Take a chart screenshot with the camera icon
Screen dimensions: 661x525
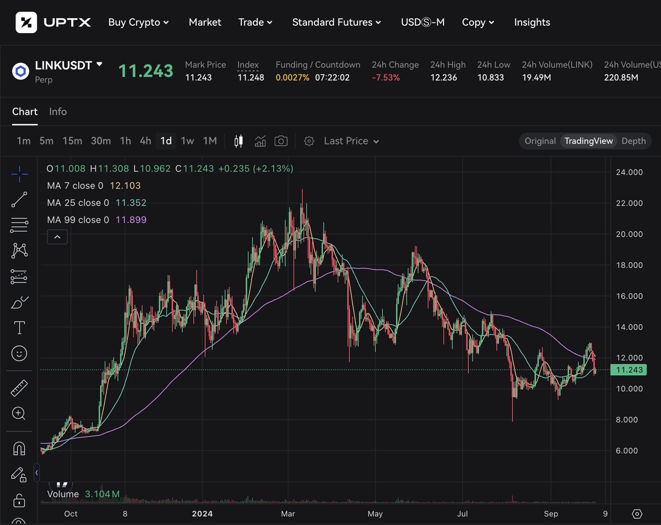(x=281, y=140)
